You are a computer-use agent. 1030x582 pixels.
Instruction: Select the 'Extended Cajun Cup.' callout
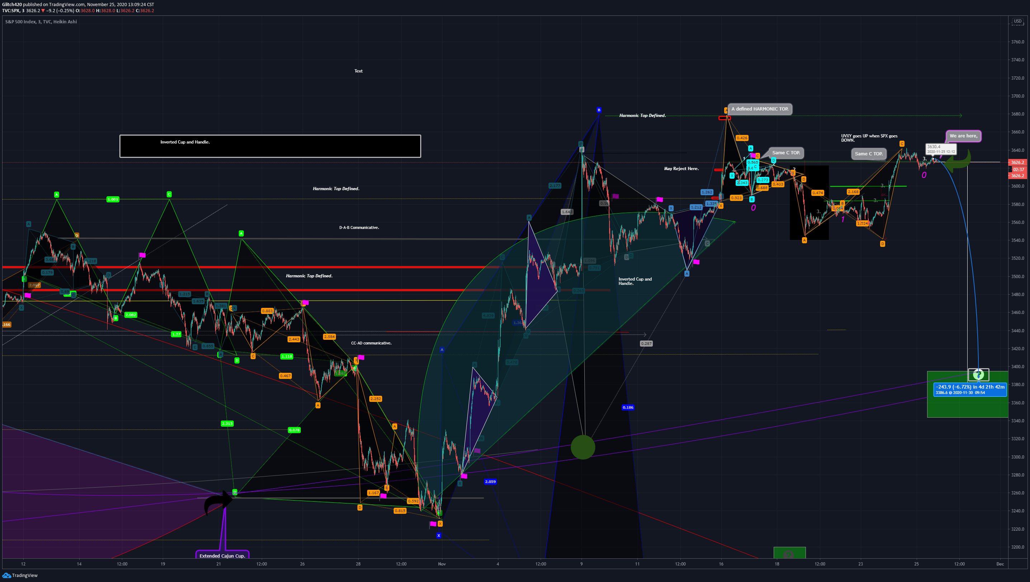pos(222,555)
